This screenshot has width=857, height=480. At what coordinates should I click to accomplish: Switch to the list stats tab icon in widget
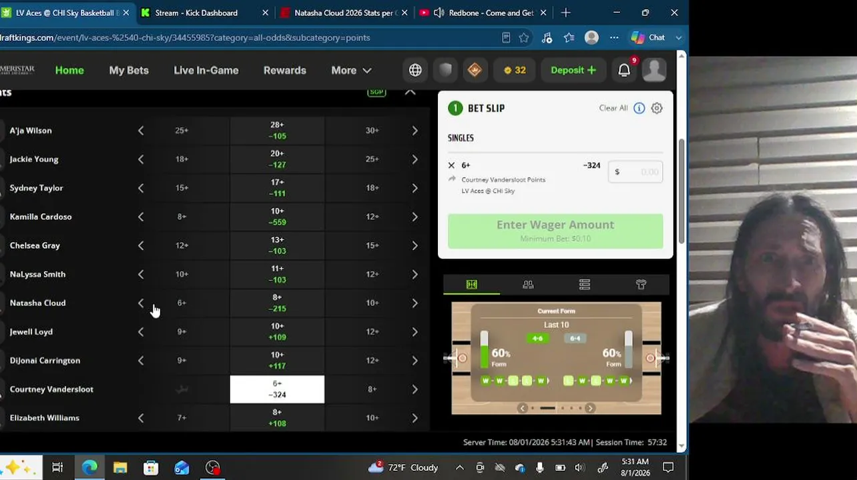[585, 285]
